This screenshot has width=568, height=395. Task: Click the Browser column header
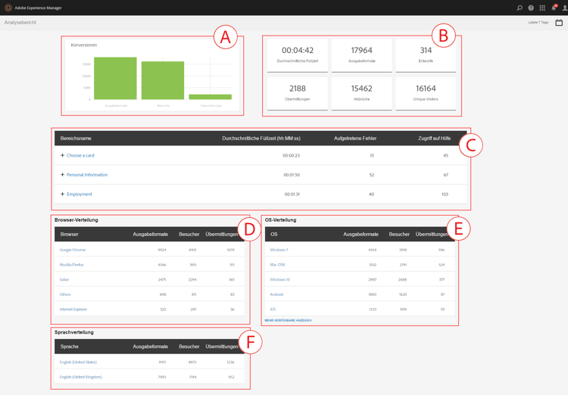tap(69, 235)
